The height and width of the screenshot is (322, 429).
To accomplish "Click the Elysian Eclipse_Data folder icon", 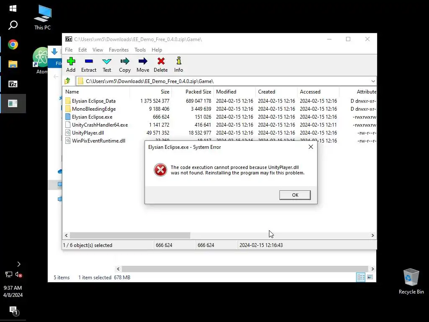I will (68, 101).
